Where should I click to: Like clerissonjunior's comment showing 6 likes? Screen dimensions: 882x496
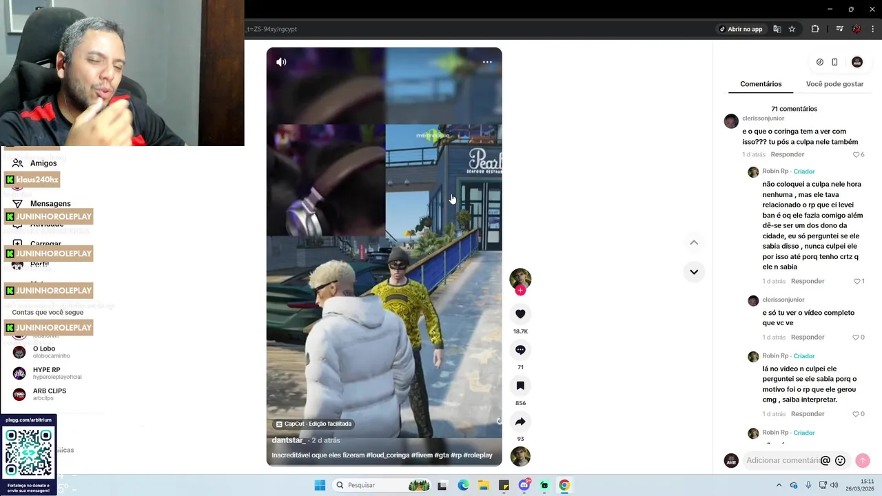(857, 155)
